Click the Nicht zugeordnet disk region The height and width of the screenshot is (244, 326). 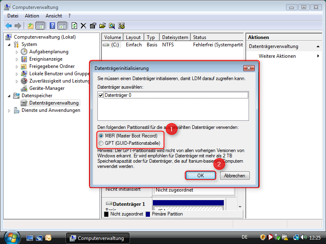coord(194,191)
